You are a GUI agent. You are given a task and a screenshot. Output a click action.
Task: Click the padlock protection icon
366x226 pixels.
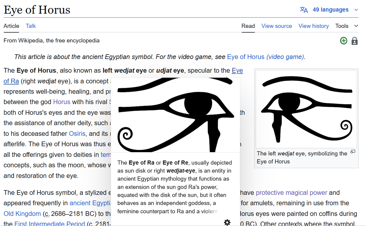click(354, 41)
